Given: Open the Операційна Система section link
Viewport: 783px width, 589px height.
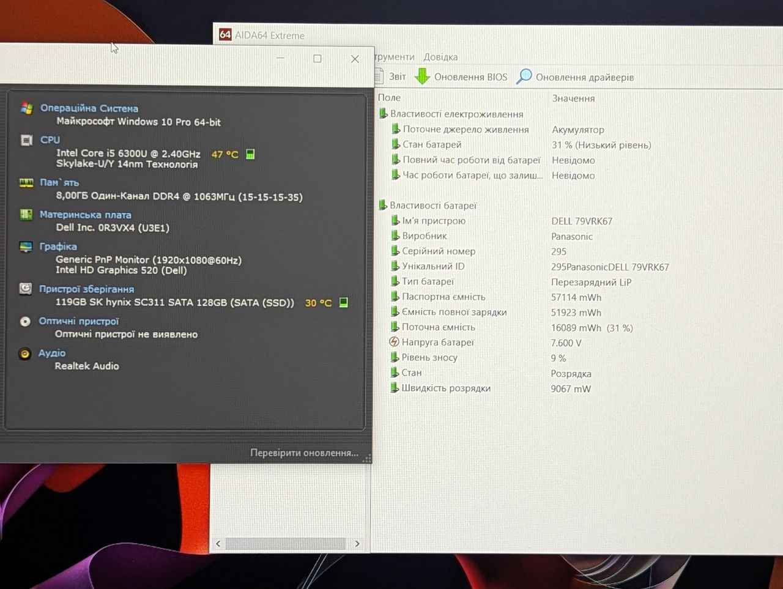Looking at the screenshot, I should point(89,108).
